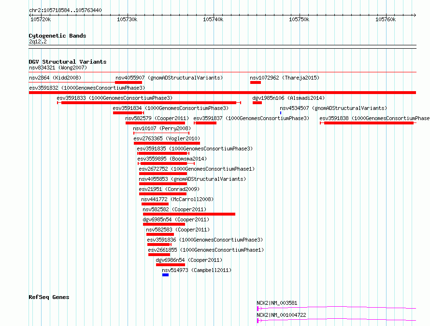Screen dimensions: 430x326
Task: Open nsv514973 (Campbell2011) label
Action: [x=197, y=270]
